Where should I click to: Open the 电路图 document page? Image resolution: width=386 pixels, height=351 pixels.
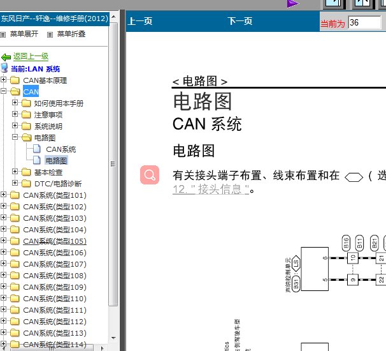click(x=56, y=161)
